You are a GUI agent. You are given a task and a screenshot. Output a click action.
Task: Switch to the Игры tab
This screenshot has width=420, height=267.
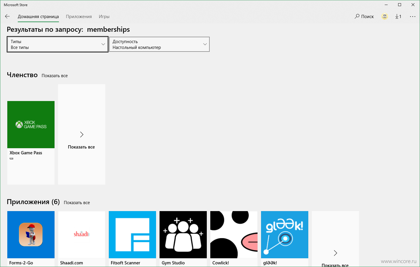click(104, 17)
